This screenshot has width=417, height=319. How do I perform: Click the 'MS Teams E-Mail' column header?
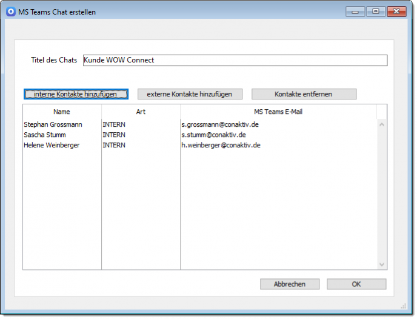[x=278, y=112]
